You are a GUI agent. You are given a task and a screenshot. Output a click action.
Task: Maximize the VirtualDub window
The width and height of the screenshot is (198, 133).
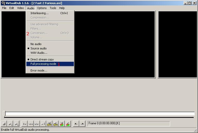[x=190, y=3]
